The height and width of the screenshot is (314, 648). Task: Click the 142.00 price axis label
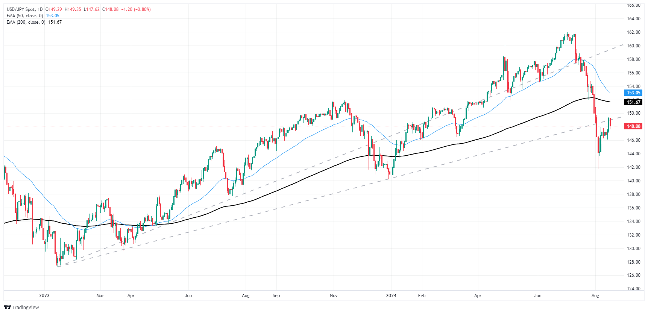coord(633,167)
